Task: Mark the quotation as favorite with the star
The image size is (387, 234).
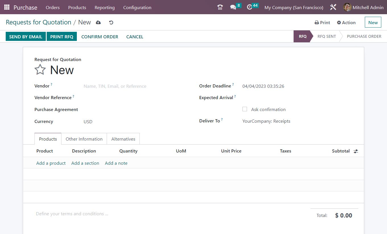Action: [x=40, y=69]
